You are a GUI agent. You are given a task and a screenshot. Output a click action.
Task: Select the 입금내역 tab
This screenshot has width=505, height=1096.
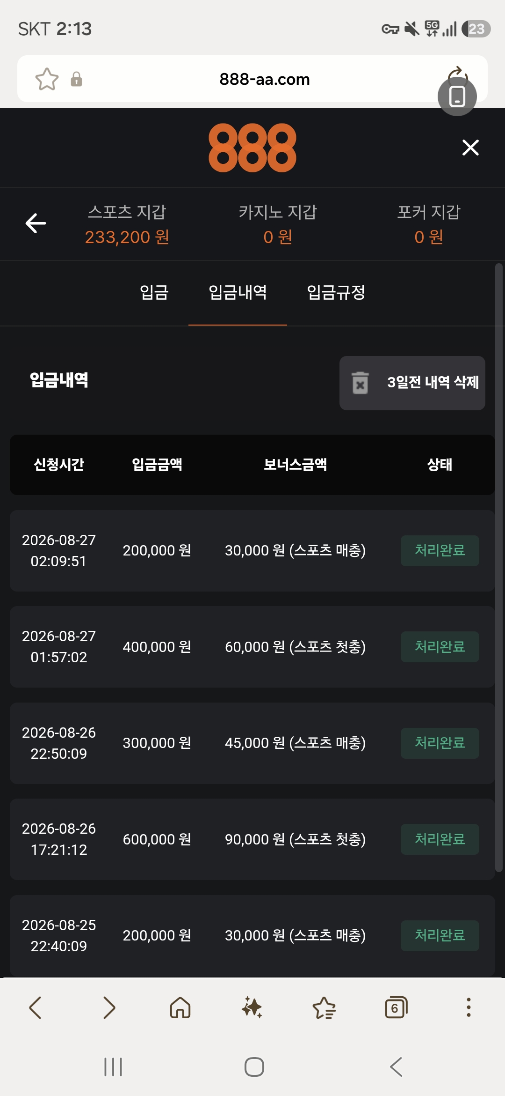click(x=238, y=292)
